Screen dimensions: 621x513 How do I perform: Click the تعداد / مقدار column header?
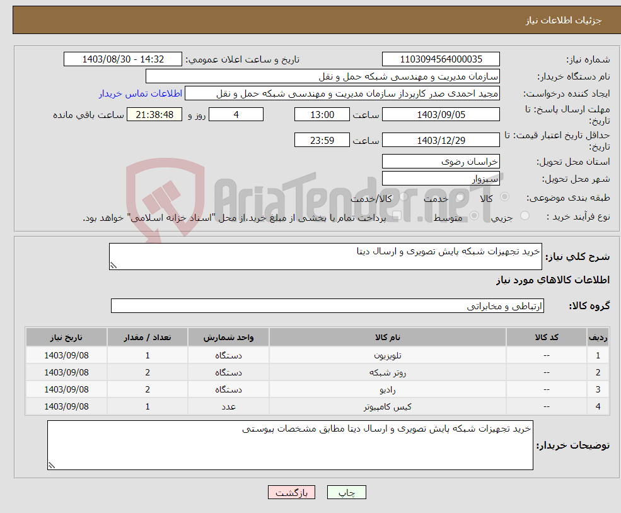coord(148,337)
